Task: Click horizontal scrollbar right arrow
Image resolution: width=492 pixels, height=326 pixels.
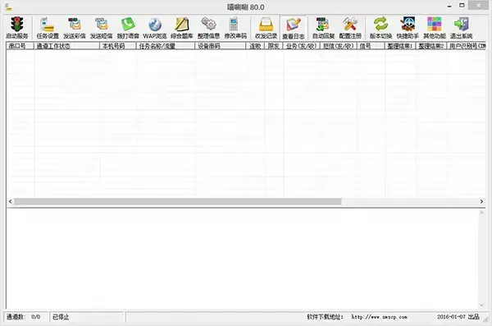Action: [481, 201]
